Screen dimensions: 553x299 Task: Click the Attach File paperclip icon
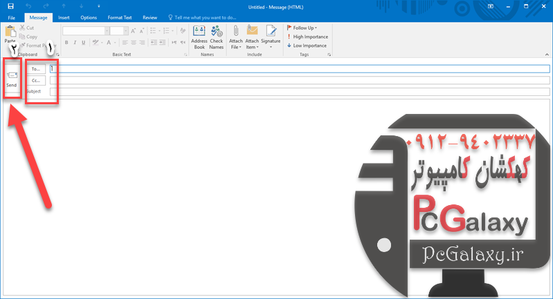pos(235,32)
